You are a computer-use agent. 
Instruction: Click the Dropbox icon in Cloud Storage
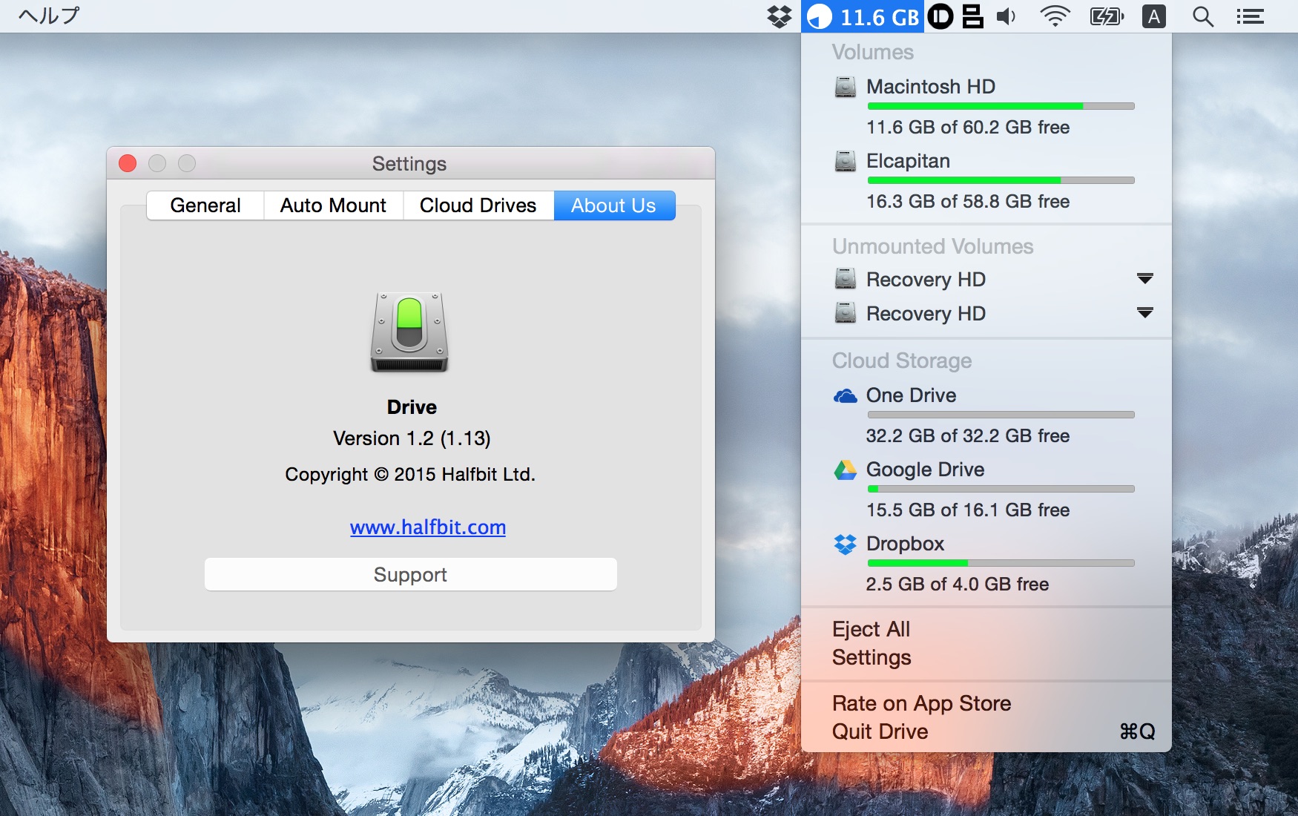pyautogui.click(x=846, y=544)
